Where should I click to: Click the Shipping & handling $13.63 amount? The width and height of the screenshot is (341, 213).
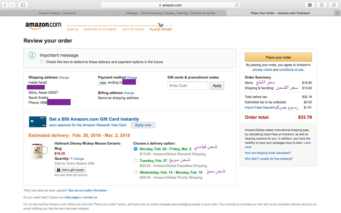tap(307, 88)
